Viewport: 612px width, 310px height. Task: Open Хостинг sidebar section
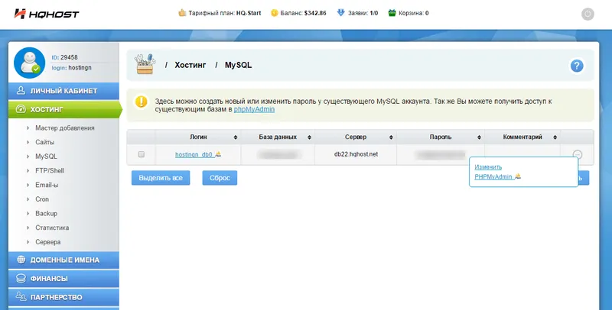(64, 109)
